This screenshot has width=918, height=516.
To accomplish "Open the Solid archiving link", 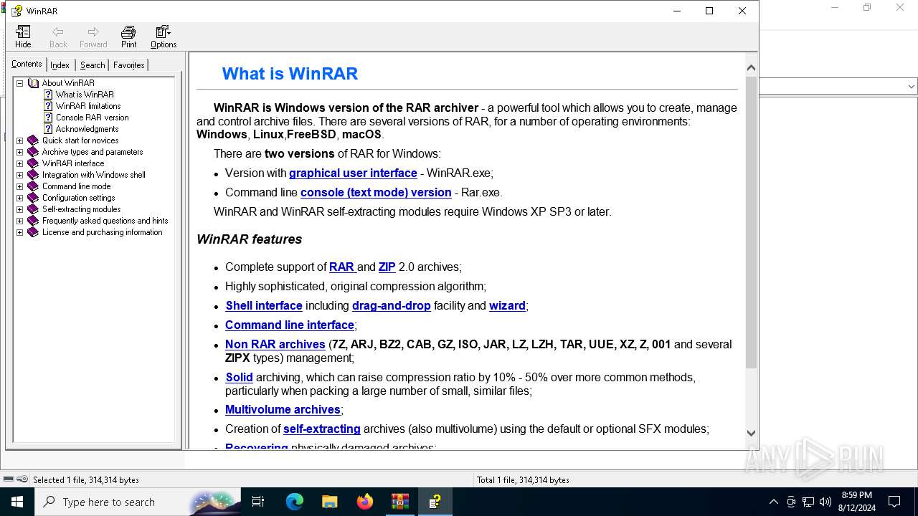I will [x=239, y=377].
